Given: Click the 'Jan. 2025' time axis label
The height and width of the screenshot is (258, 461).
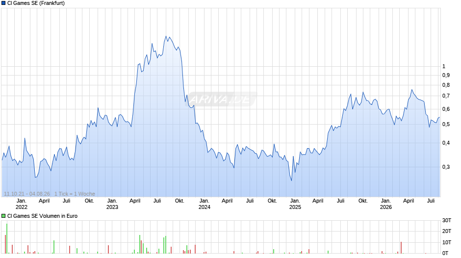Looking at the screenshot, I should [295, 204].
